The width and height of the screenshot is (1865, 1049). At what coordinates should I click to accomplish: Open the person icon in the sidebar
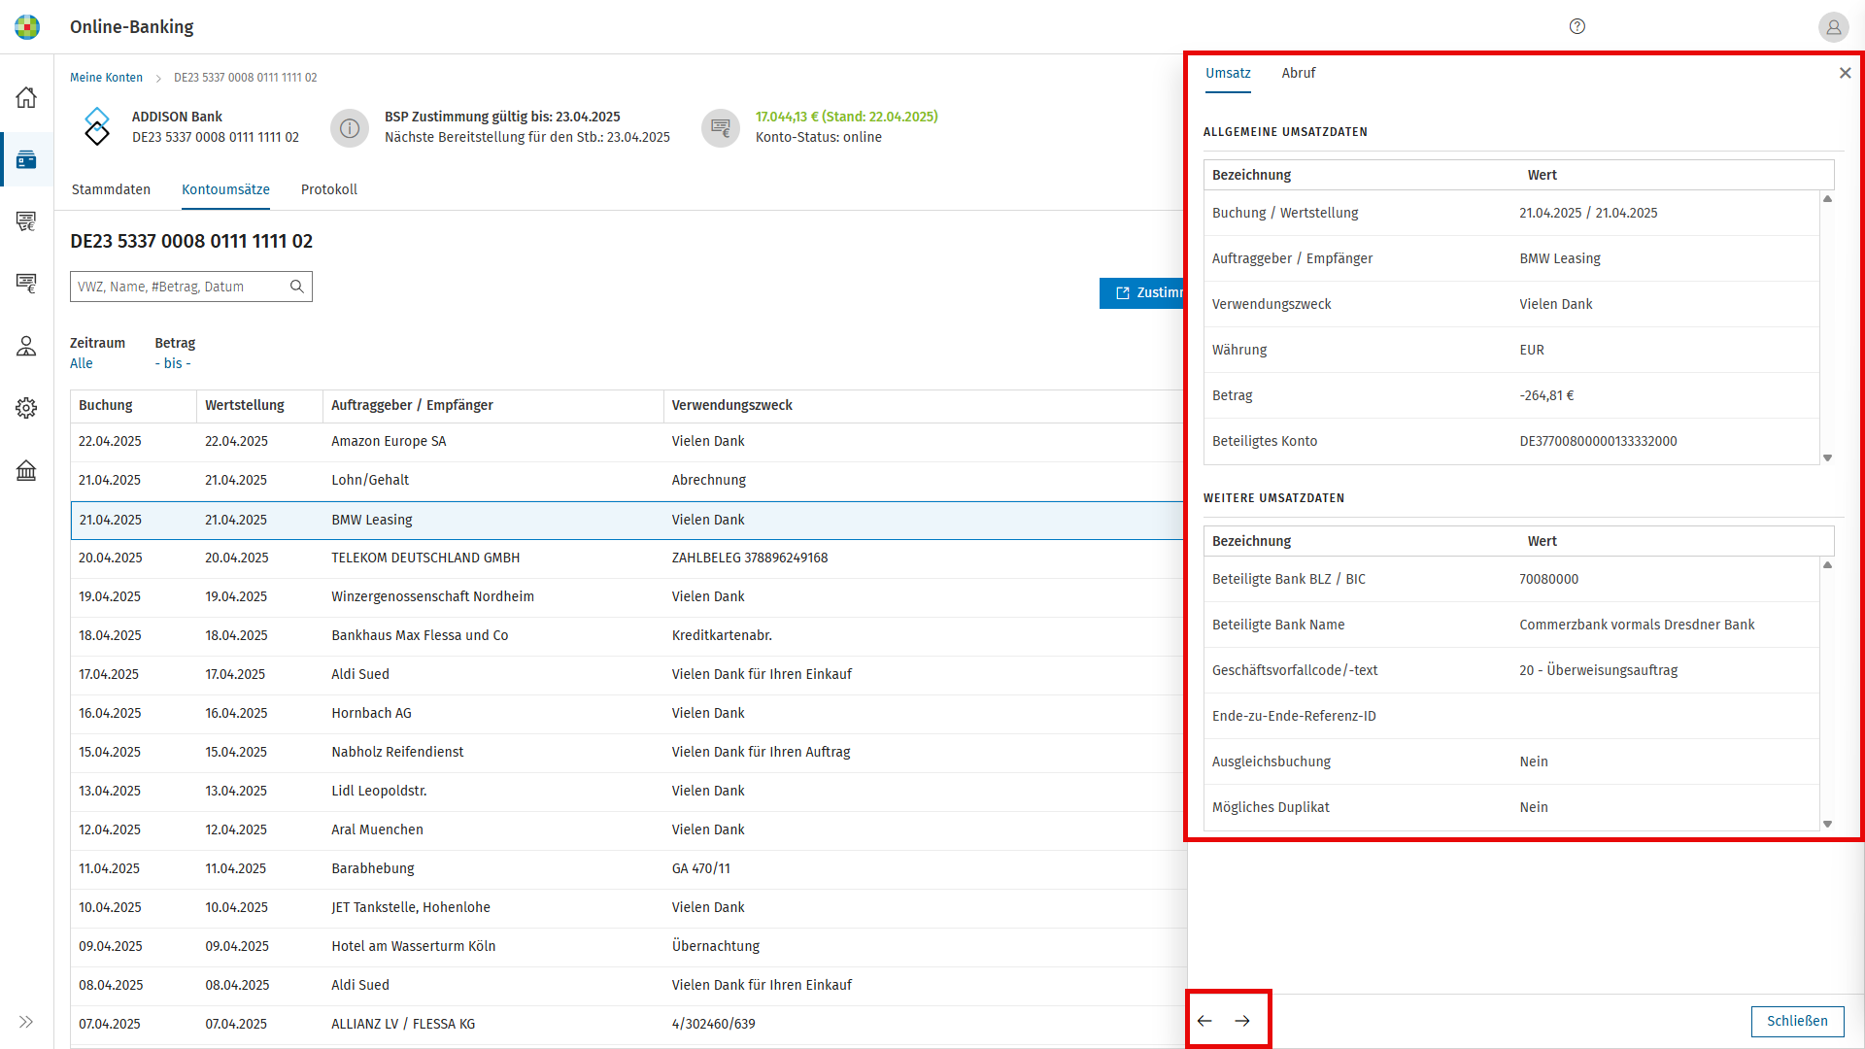(26, 346)
